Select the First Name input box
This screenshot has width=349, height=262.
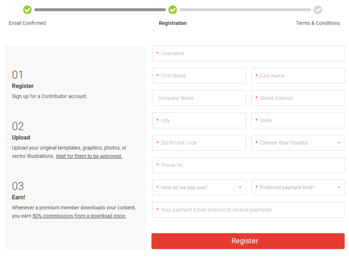(x=199, y=75)
